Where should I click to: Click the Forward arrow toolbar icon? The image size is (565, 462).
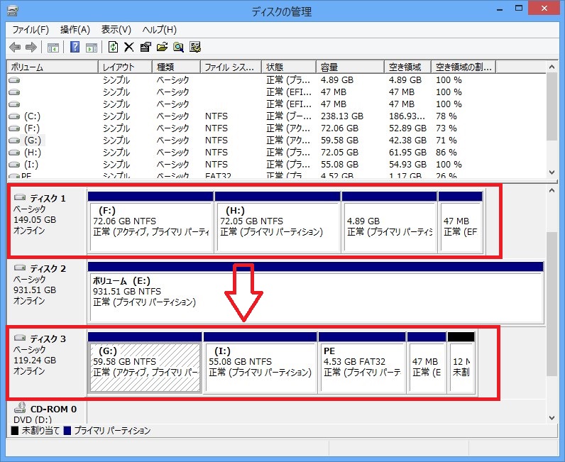31,48
